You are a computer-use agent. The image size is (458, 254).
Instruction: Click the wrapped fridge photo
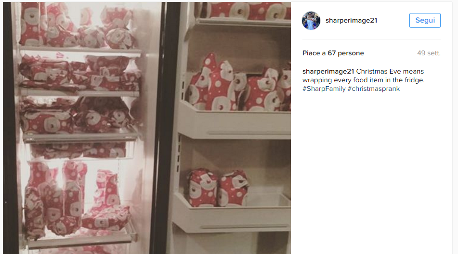(147, 128)
